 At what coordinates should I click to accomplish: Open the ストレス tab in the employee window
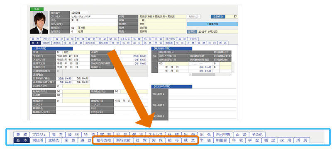(x=125, y=39)
